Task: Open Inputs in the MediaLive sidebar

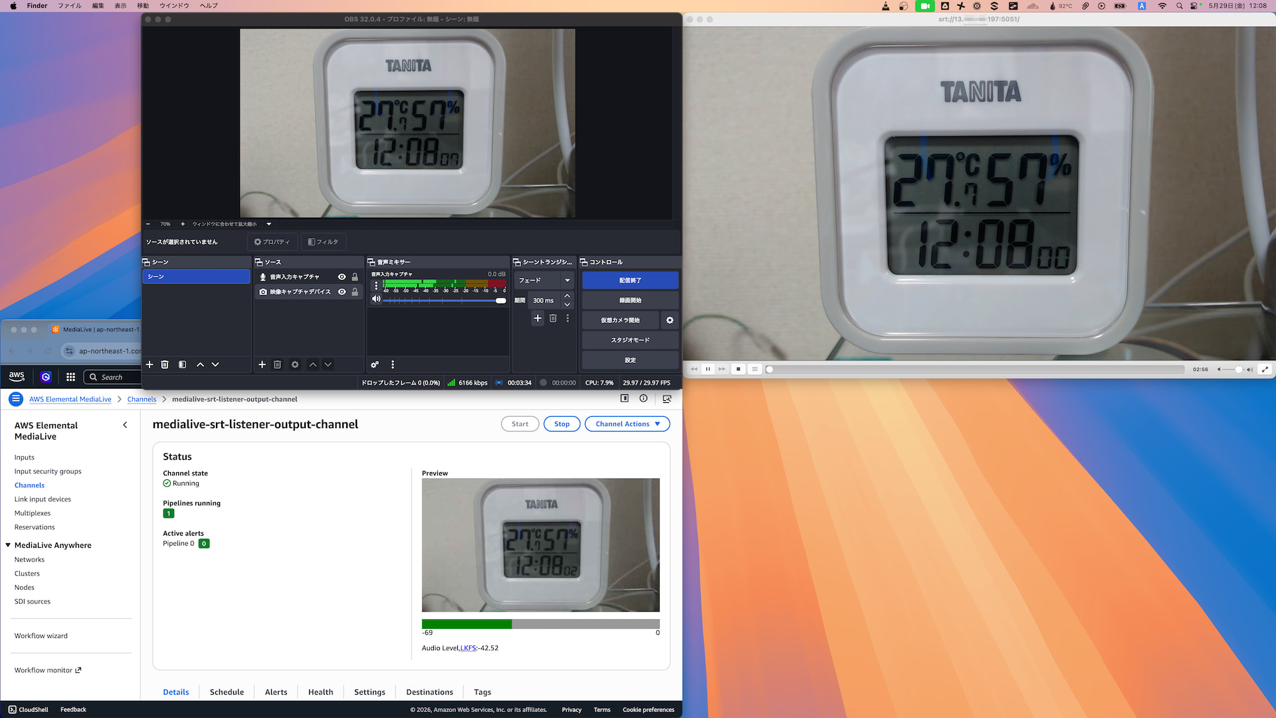Action: pyautogui.click(x=25, y=457)
